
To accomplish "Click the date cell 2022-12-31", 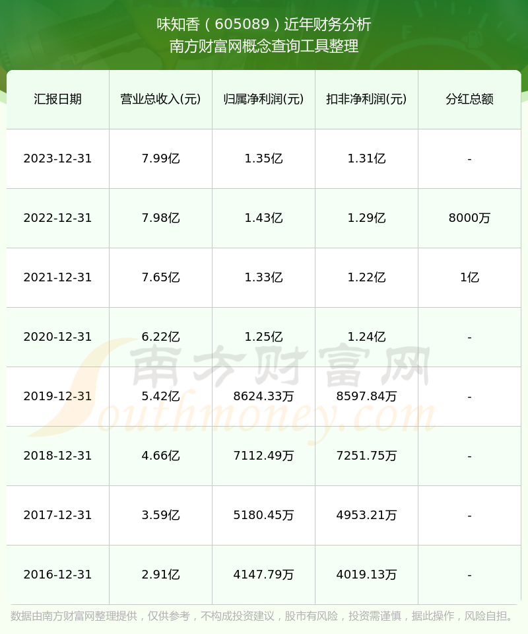I will click(58, 218).
